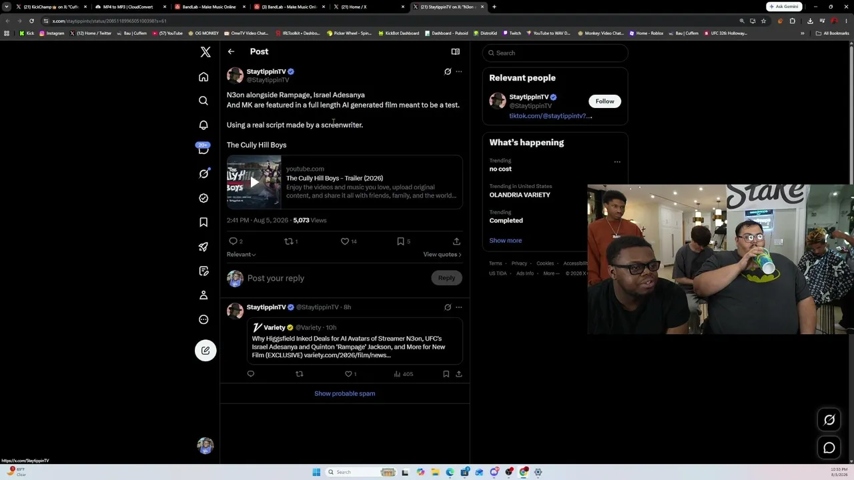This screenshot has width=854, height=480.
Task: Open the floating messages chat button
Action: click(x=829, y=448)
